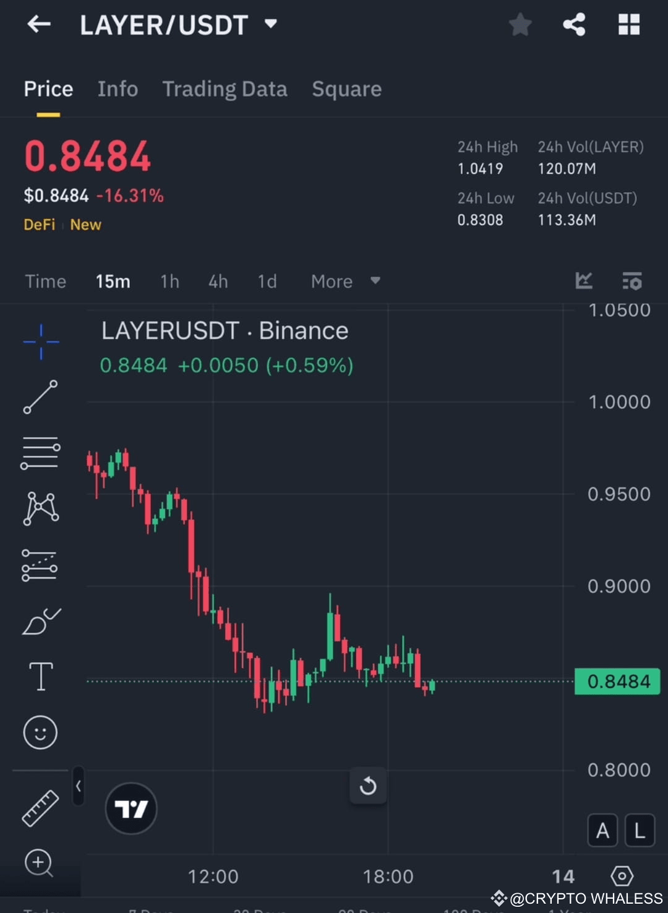Image resolution: width=668 pixels, height=913 pixels.
Task: Select the crosshair cursor tool
Action: pyautogui.click(x=40, y=341)
